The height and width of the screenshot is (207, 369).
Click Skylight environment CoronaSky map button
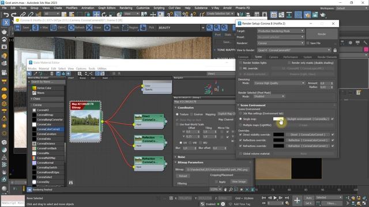pos(308,119)
